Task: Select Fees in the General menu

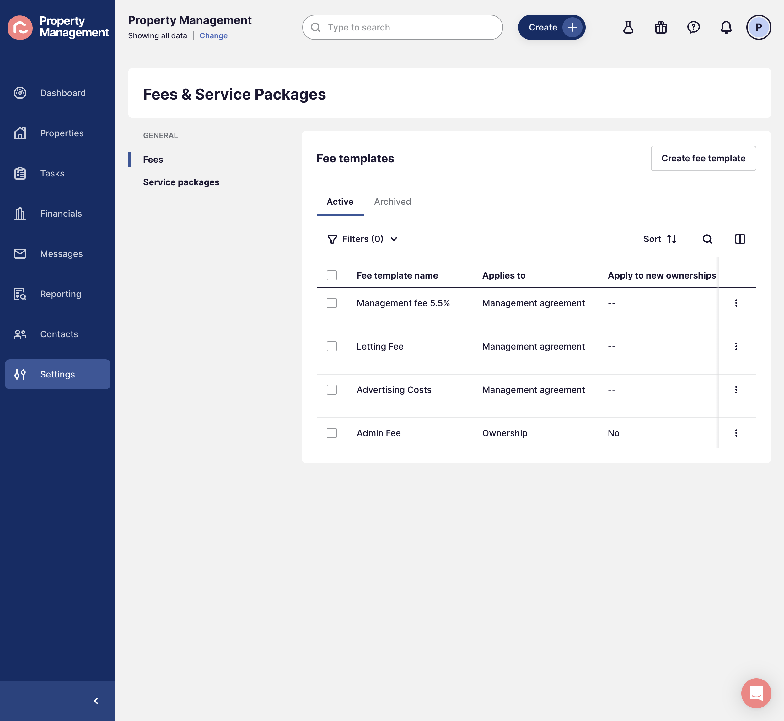Action: [x=153, y=160]
